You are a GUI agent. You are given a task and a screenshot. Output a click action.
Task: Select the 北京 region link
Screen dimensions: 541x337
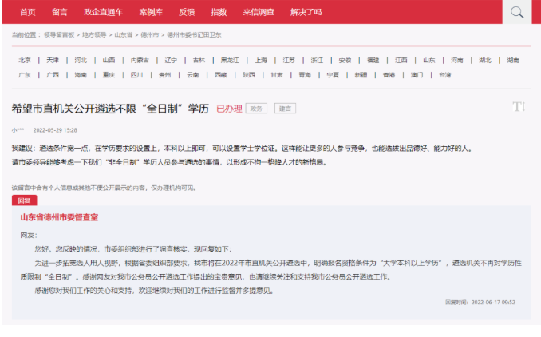[x=25, y=61]
